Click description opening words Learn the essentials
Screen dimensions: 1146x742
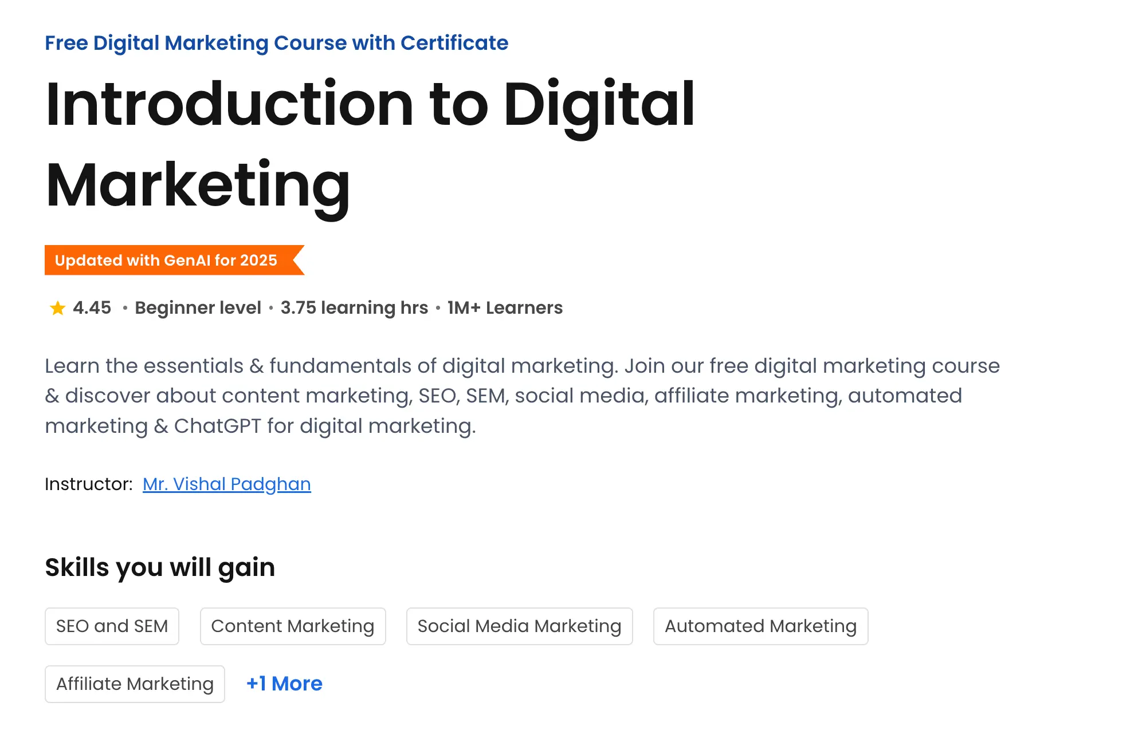(x=144, y=366)
